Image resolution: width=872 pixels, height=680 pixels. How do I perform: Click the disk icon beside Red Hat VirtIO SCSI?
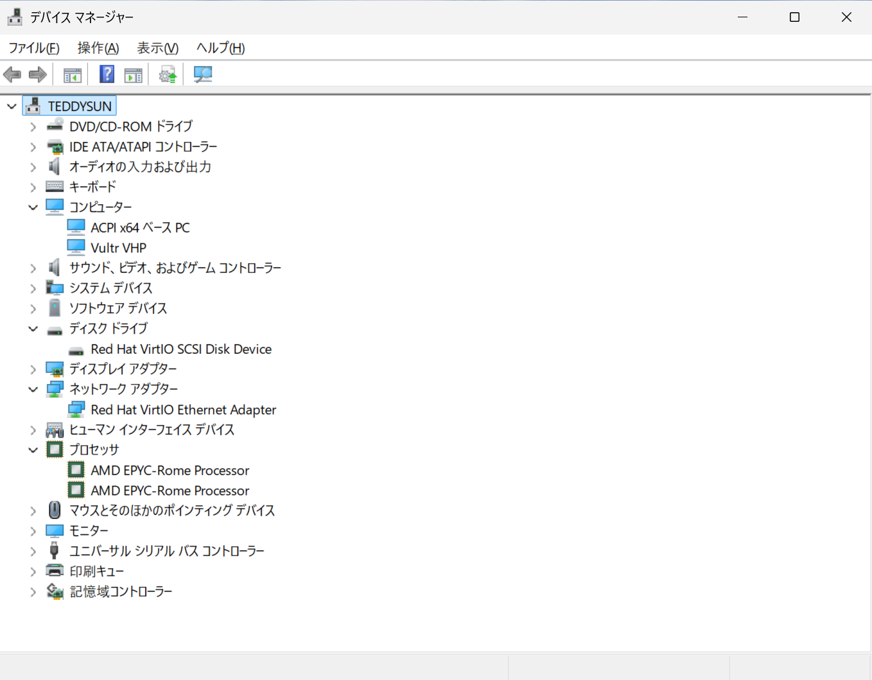76,351
